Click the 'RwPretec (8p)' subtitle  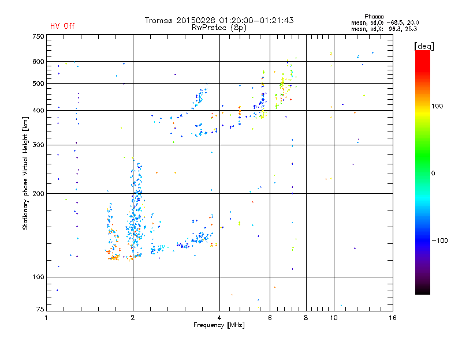click(x=219, y=28)
